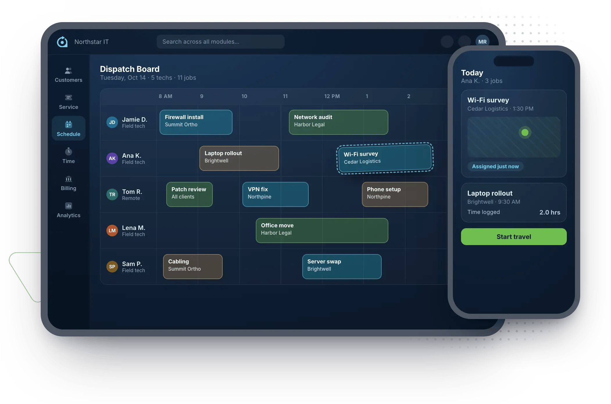Open the Server swap job card
Image resolution: width=611 pixels, height=404 pixels.
(342, 267)
